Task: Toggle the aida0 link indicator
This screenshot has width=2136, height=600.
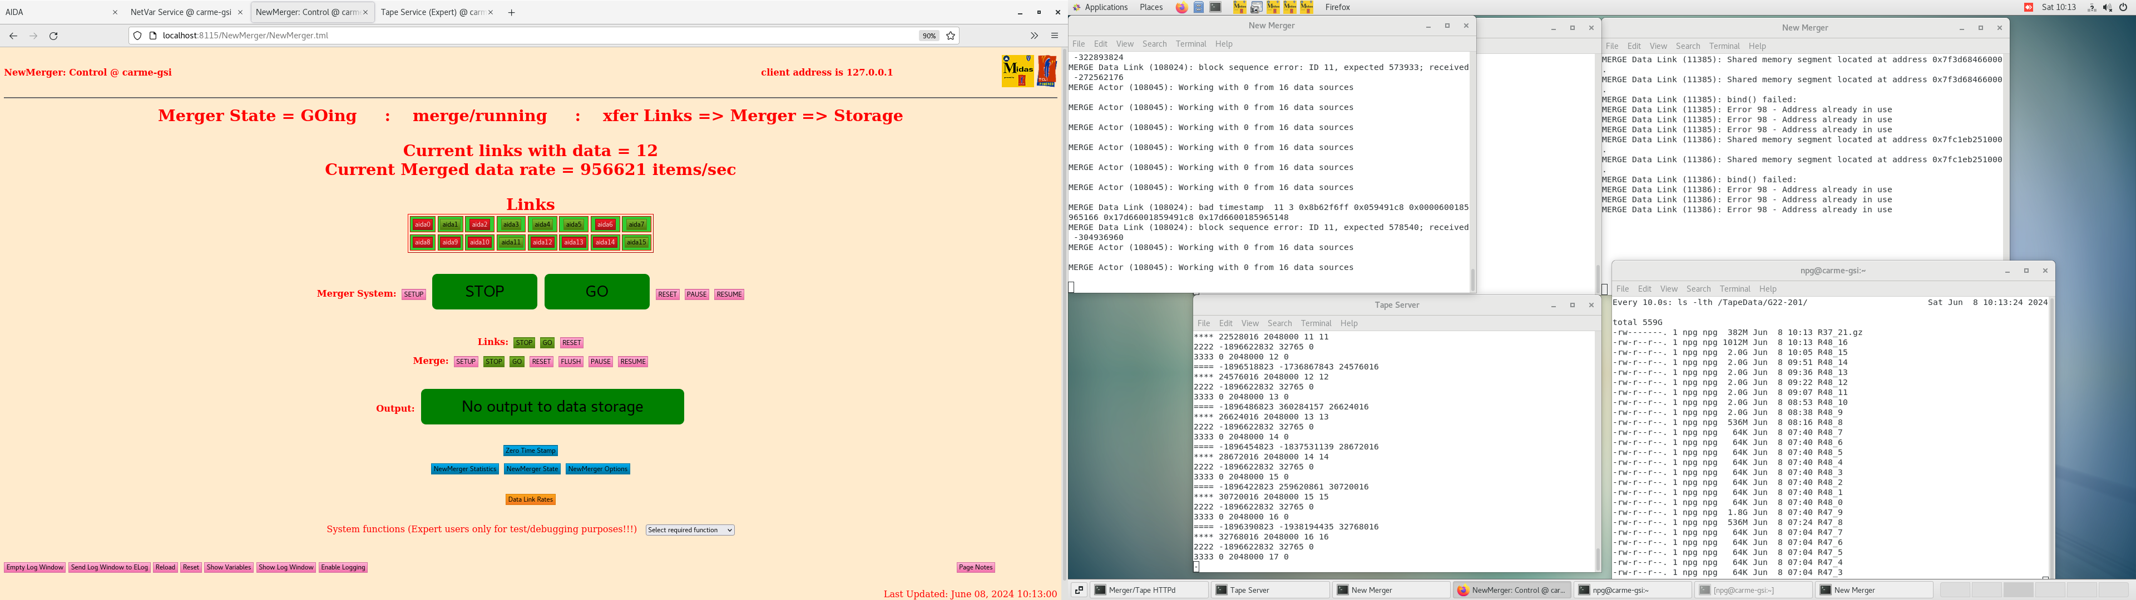Action: tap(423, 224)
